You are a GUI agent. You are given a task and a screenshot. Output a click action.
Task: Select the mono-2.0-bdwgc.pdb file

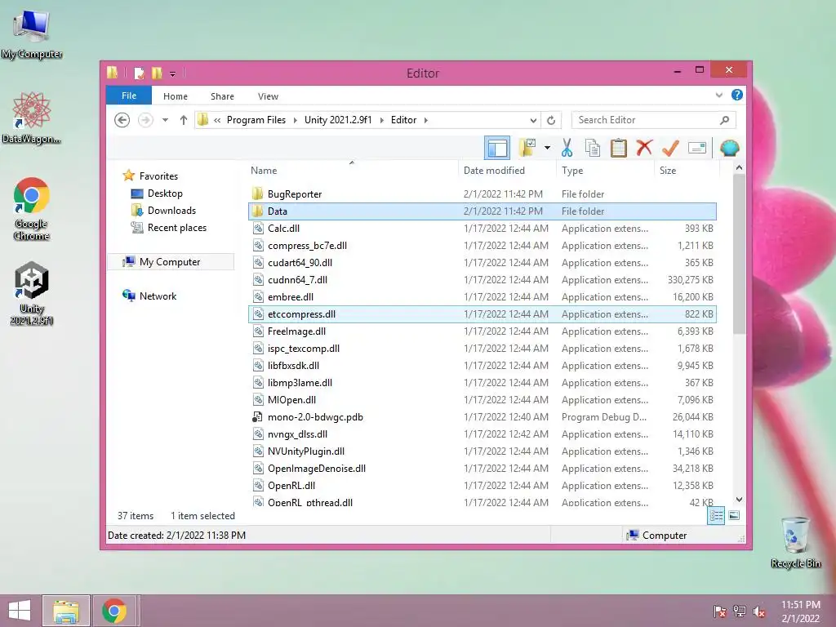click(x=482, y=417)
